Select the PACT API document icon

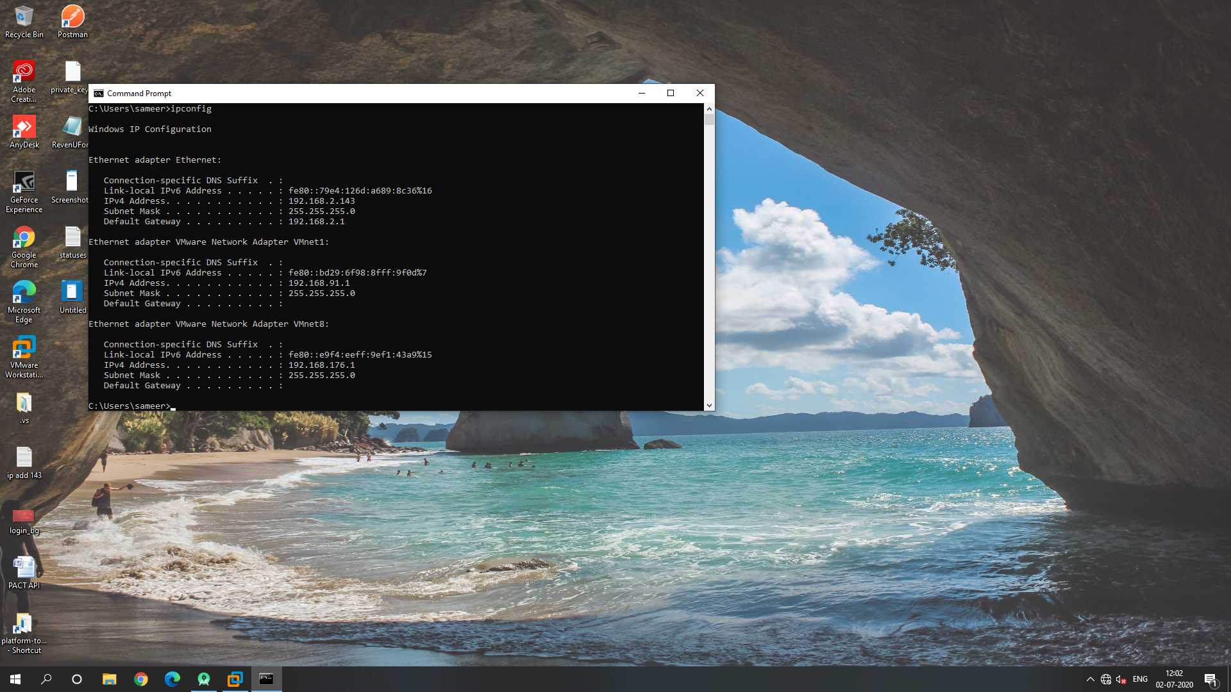(x=24, y=573)
